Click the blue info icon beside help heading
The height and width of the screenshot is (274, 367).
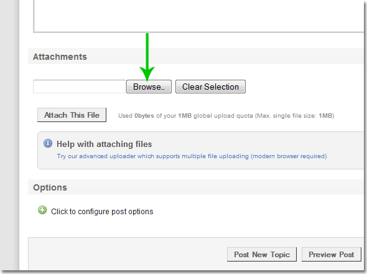(48, 143)
